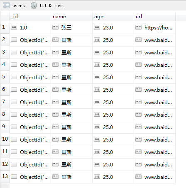Click the ObjectId icon in row 7
Screen dimensions: 186x188
14,102
